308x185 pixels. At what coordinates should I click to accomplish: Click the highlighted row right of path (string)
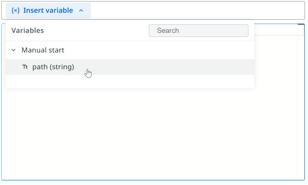(x=164, y=67)
